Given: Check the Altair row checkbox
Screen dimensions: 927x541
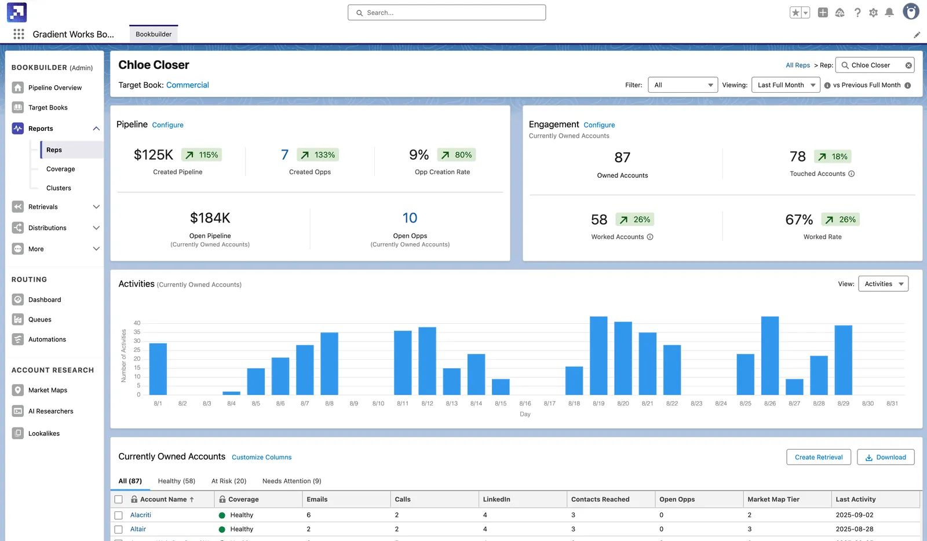Looking at the screenshot, I should pyautogui.click(x=118, y=529).
